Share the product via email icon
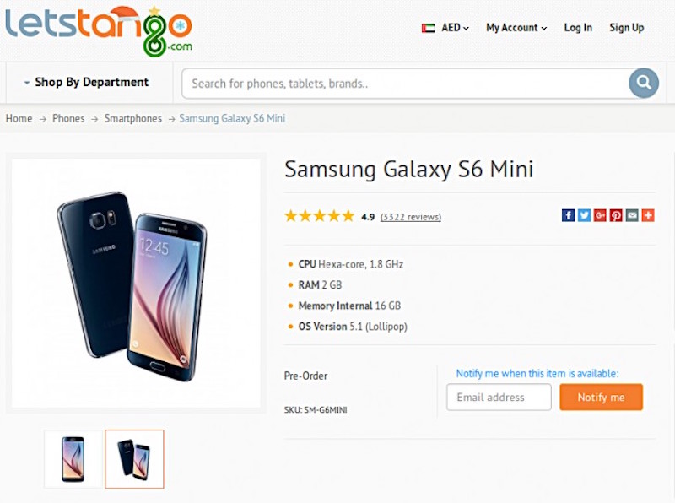Viewport: 675px width, 503px height. (x=632, y=215)
